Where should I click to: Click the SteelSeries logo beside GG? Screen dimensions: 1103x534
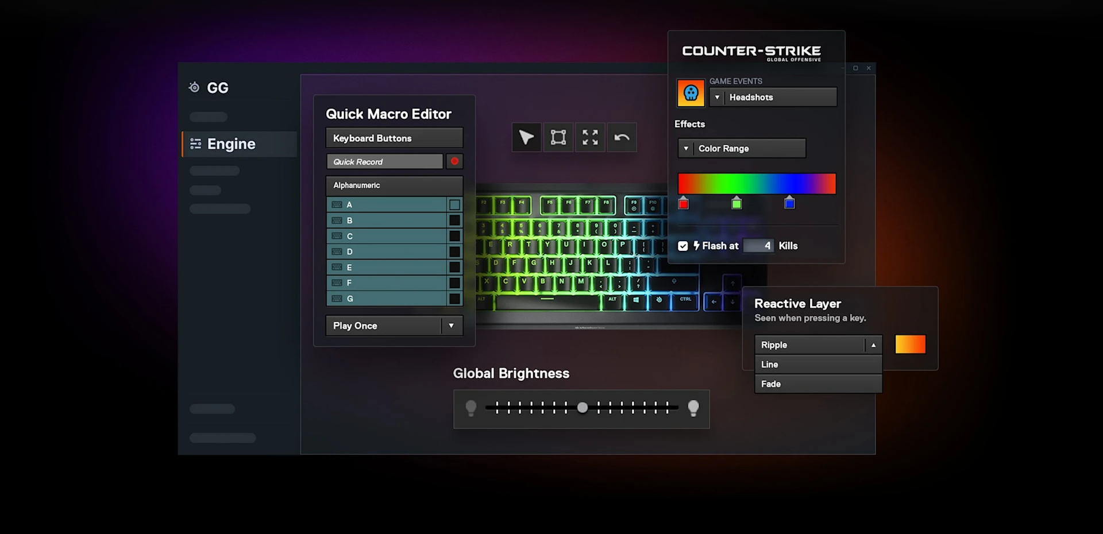[194, 87]
